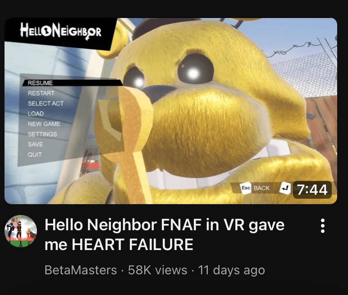Open SETTINGS from the pause menu
The image size is (348, 295).
point(42,134)
